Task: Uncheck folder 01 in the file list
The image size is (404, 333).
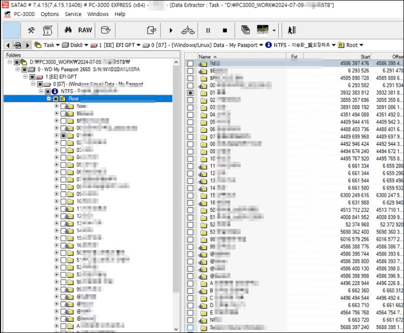Action: [190, 93]
